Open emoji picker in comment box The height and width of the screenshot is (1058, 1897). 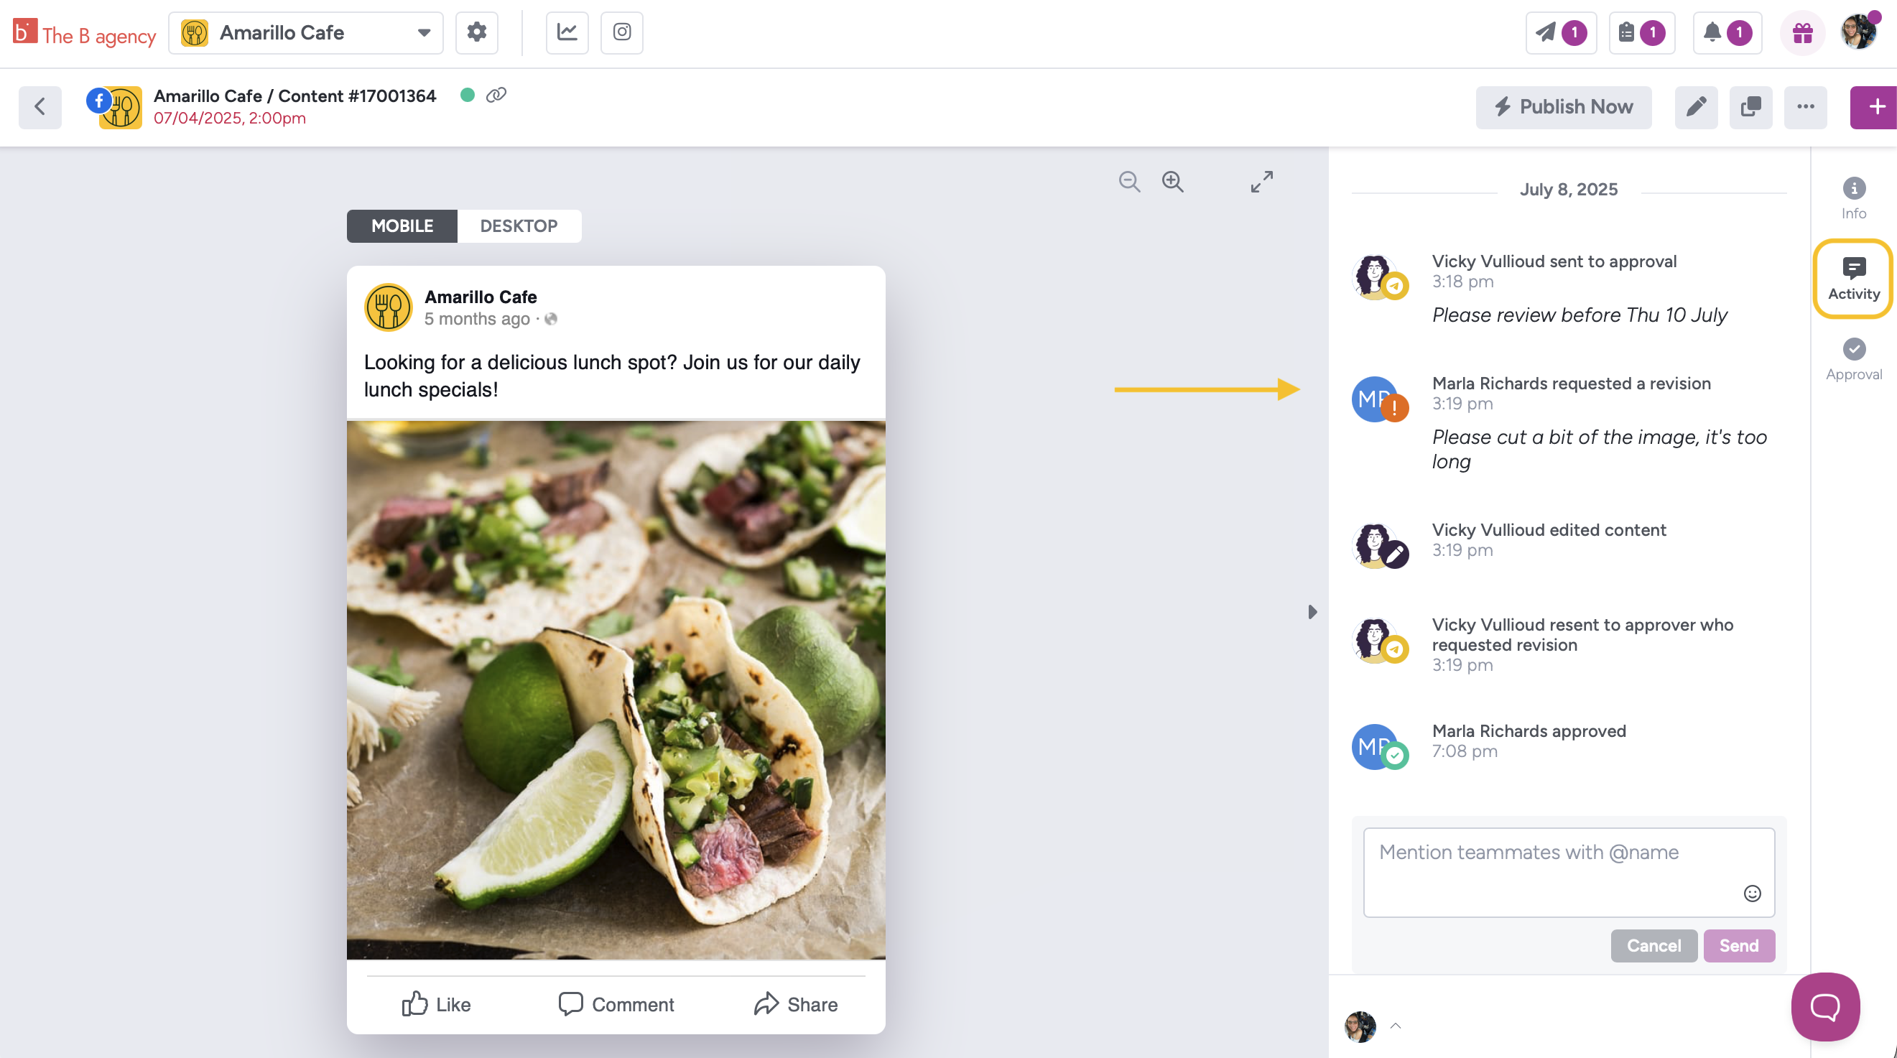pyautogui.click(x=1752, y=893)
